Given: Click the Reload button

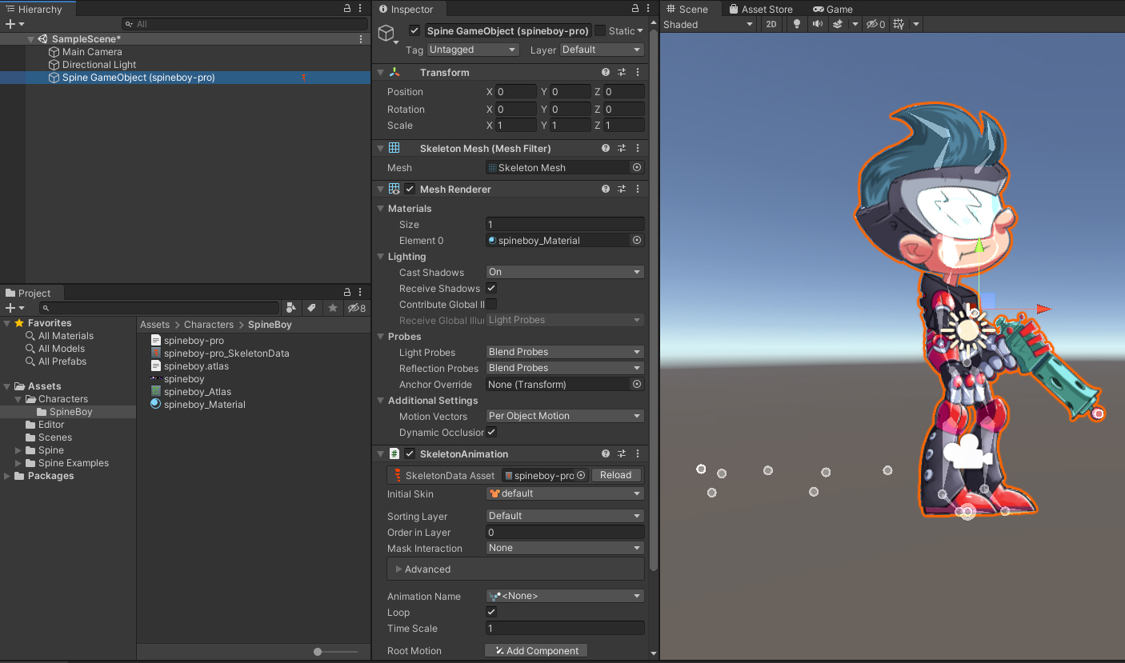Looking at the screenshot, I should [x=615, y=475].
